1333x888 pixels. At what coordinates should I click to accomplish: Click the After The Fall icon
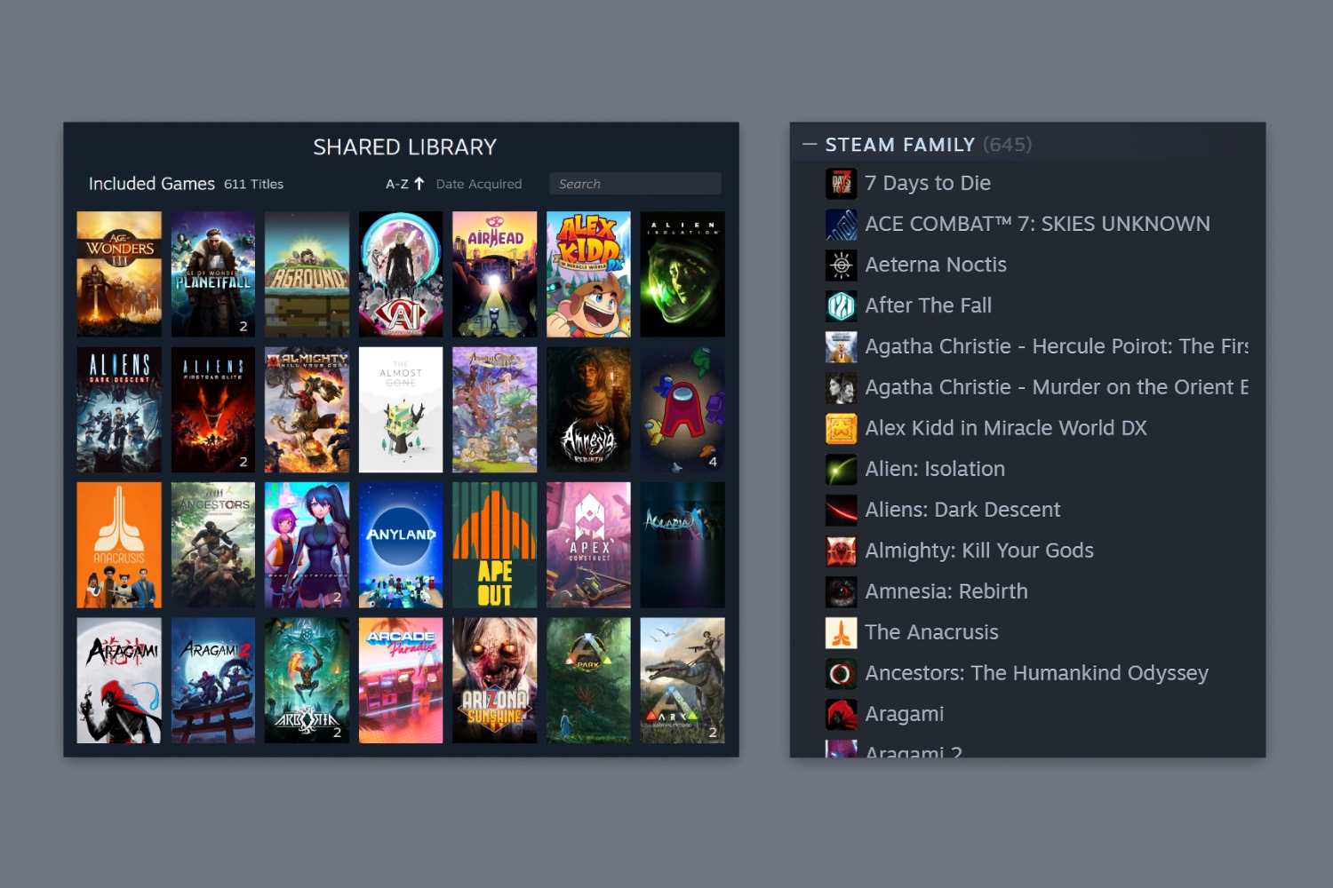point(841,305)
